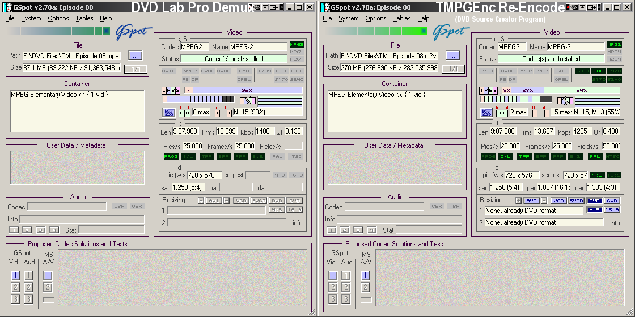Click the eye icon in right GSpot title bar
Viewport: 635px width, 317px height.
click(x=573, y=7)
